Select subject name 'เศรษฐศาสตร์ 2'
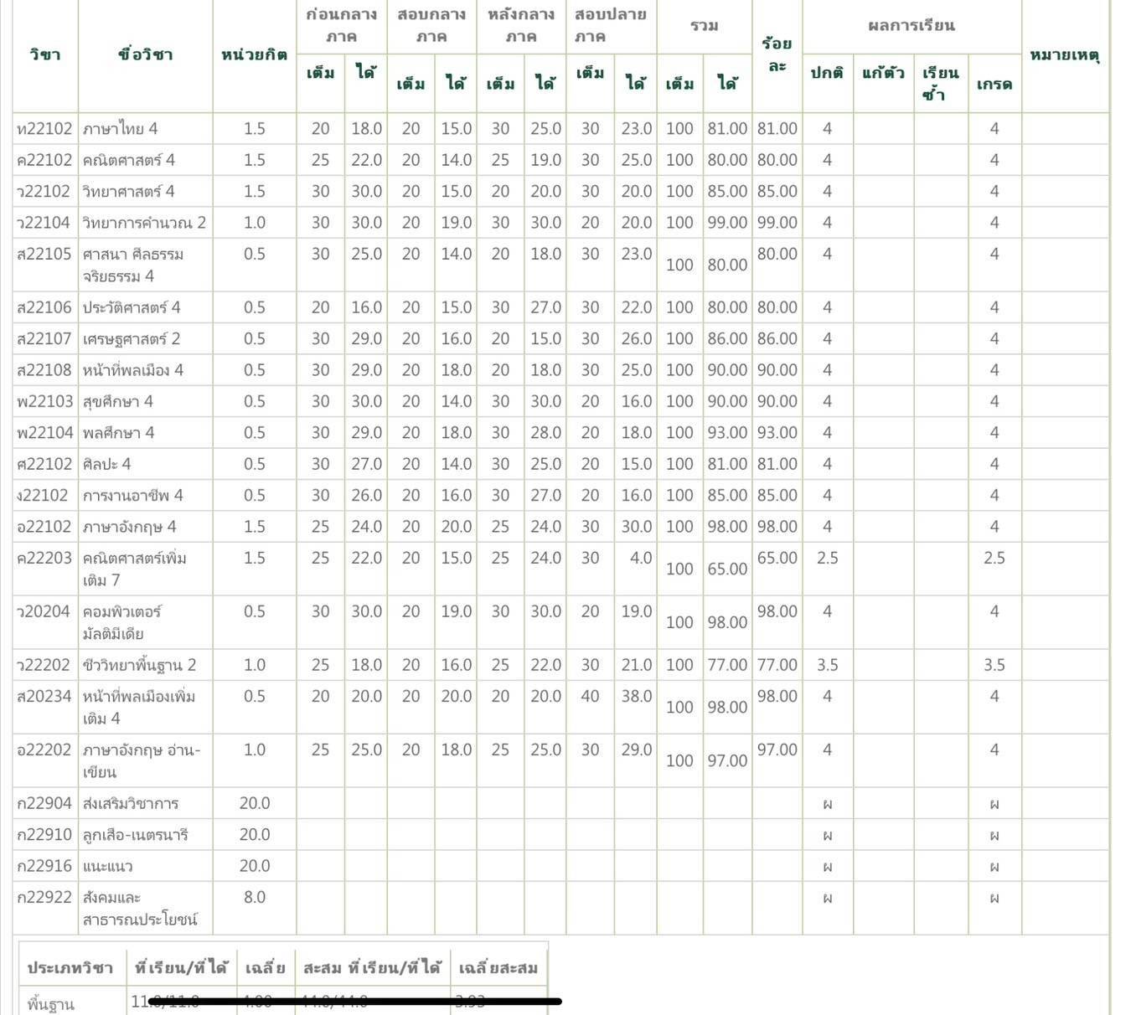Viewport: 1131px width, 1015px height. tap(132, 338)
